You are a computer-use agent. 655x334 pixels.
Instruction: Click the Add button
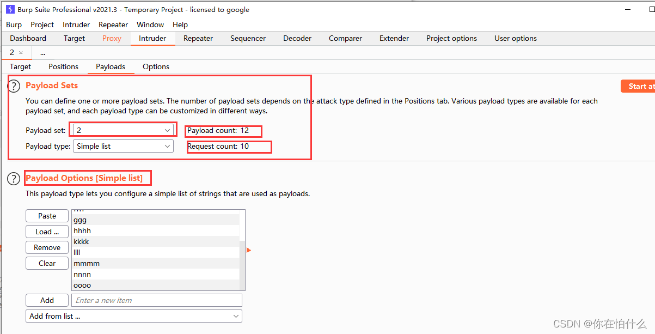pos(47,300)
